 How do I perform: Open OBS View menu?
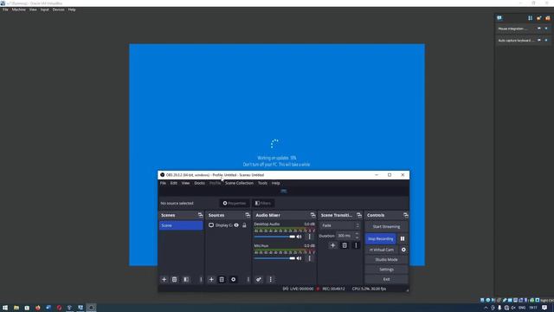pyautogui.click(x=185, y=183)
